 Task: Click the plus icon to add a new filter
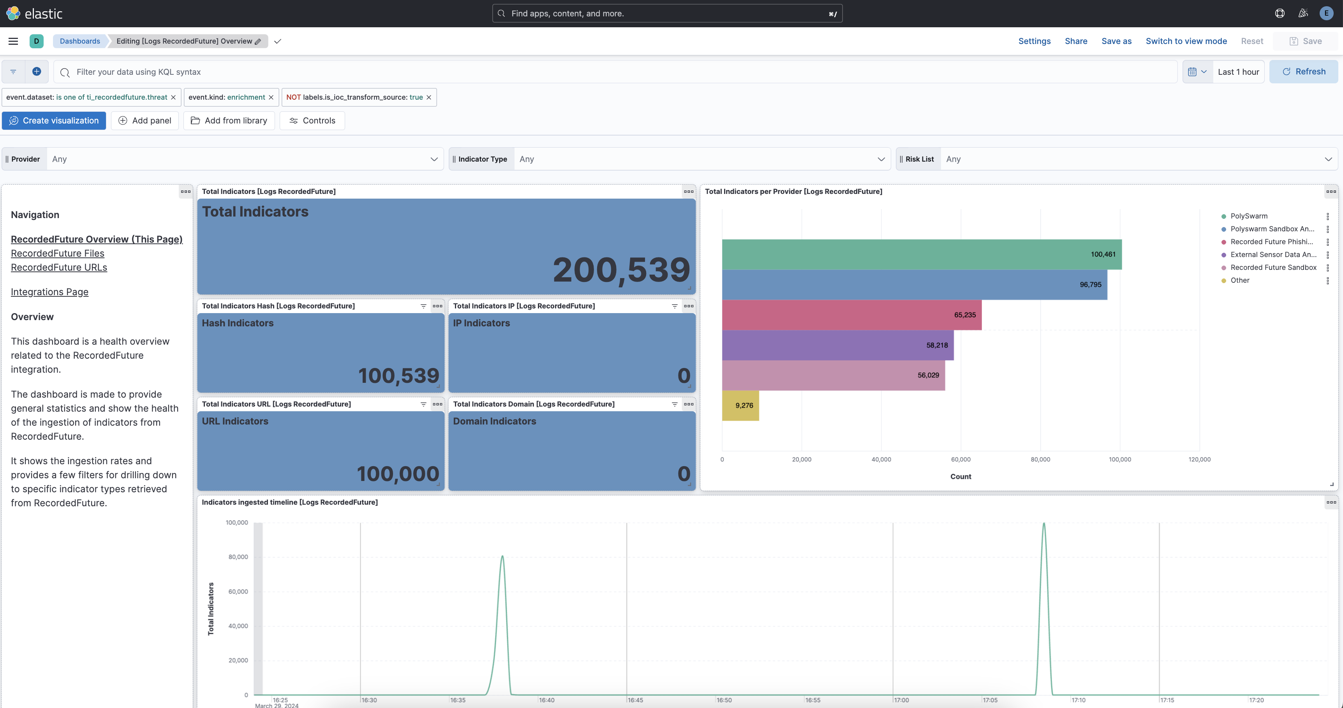point(37,71)
